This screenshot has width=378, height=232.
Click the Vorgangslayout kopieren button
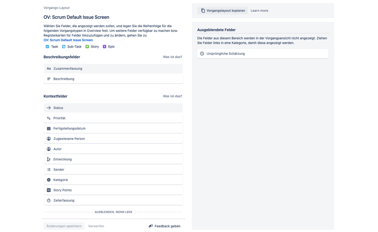pyautogui.click(x=222, y=11)
